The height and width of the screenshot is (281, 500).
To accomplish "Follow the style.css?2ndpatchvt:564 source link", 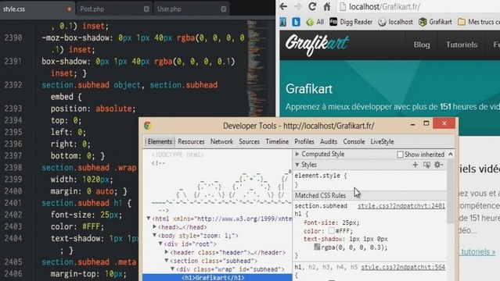I will pyautogui.click(x=403, y=267).
